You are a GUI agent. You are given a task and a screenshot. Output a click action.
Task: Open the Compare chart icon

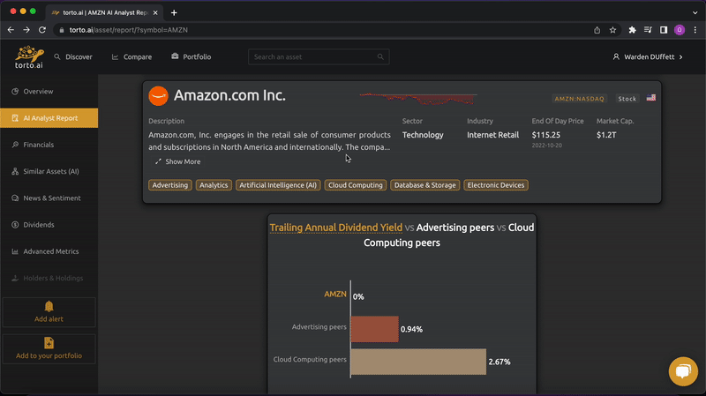pyautogui.click(x=116, y=56)
